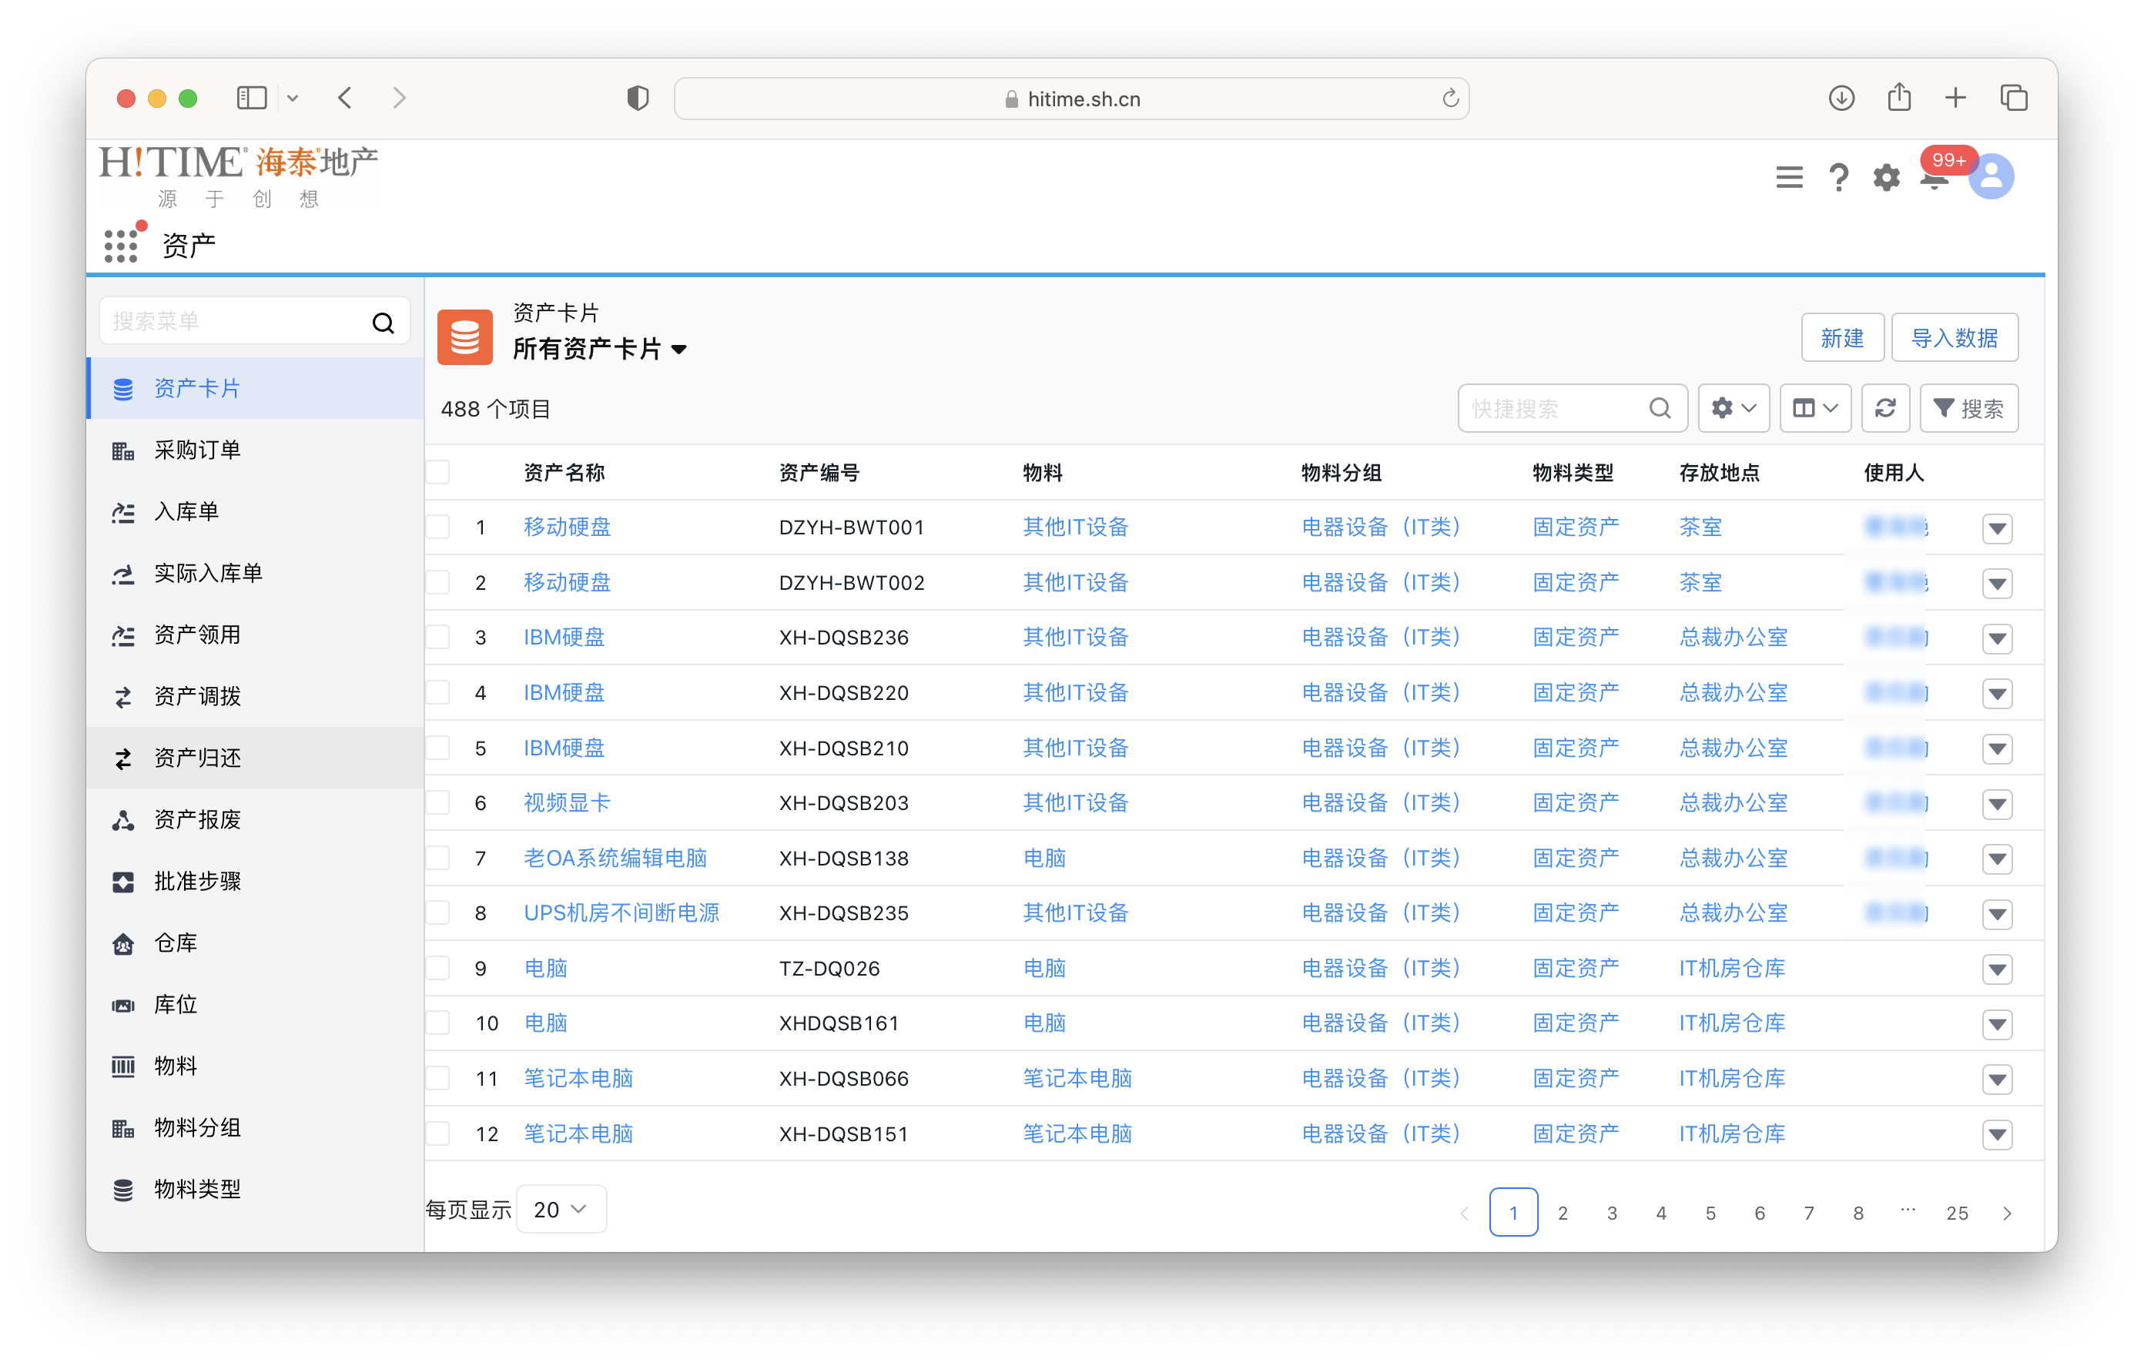The height and width of the screenshot is (1366, 2144).
Task: Open the header settings gear icon
Action: click(x=1886, y=177)
